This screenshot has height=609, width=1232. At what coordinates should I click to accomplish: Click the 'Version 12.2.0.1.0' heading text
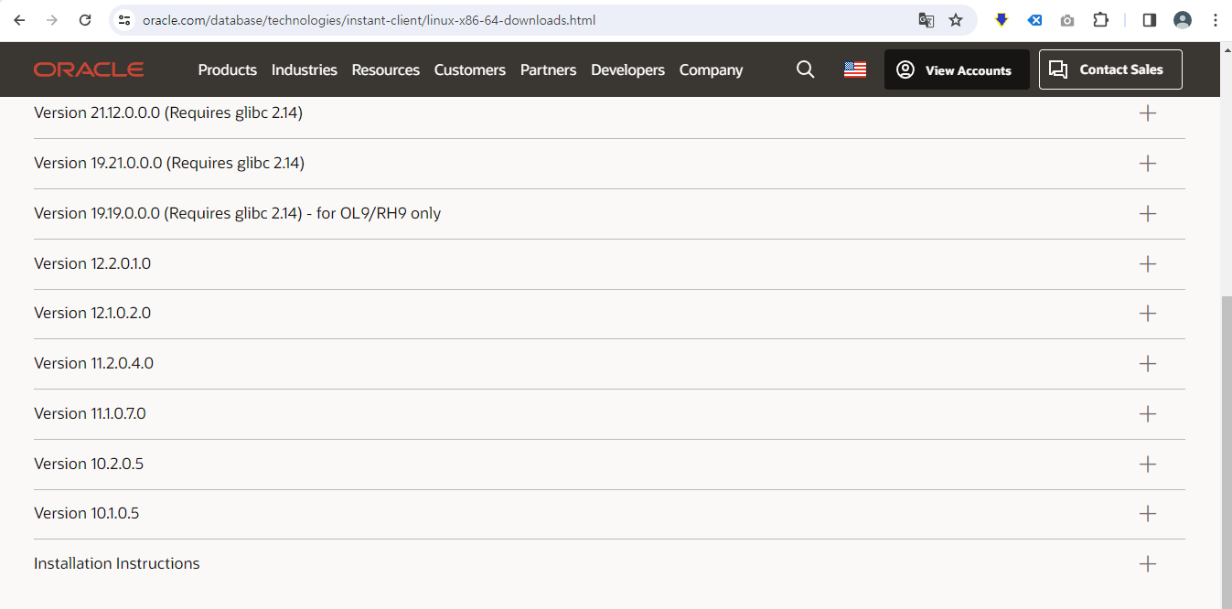click(92, 263)
